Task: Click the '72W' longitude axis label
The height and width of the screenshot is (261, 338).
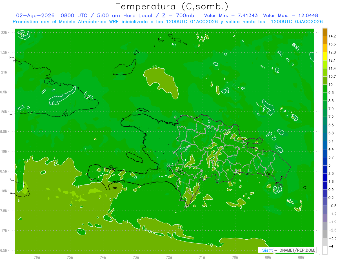Action: 169,257
